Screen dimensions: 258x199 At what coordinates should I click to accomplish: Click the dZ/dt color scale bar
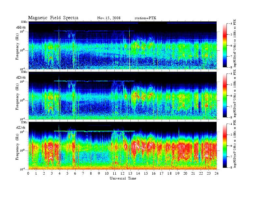tap(225, 146)
